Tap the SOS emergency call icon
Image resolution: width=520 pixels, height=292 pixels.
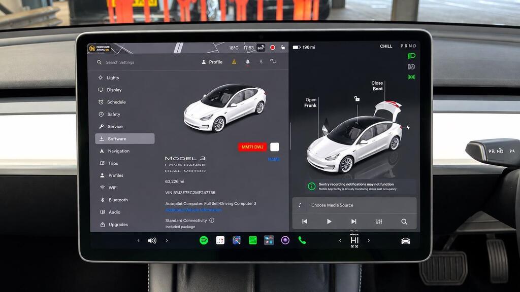pos(261,48)
